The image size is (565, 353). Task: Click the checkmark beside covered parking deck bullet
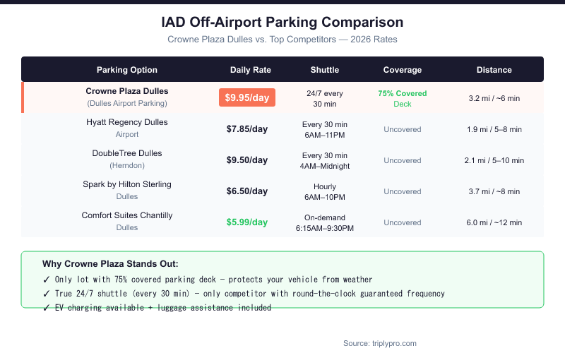tap(46, 280)
